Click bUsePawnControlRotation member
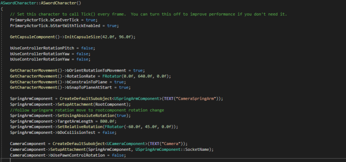 pyautogui.click(x=78, y=155)
